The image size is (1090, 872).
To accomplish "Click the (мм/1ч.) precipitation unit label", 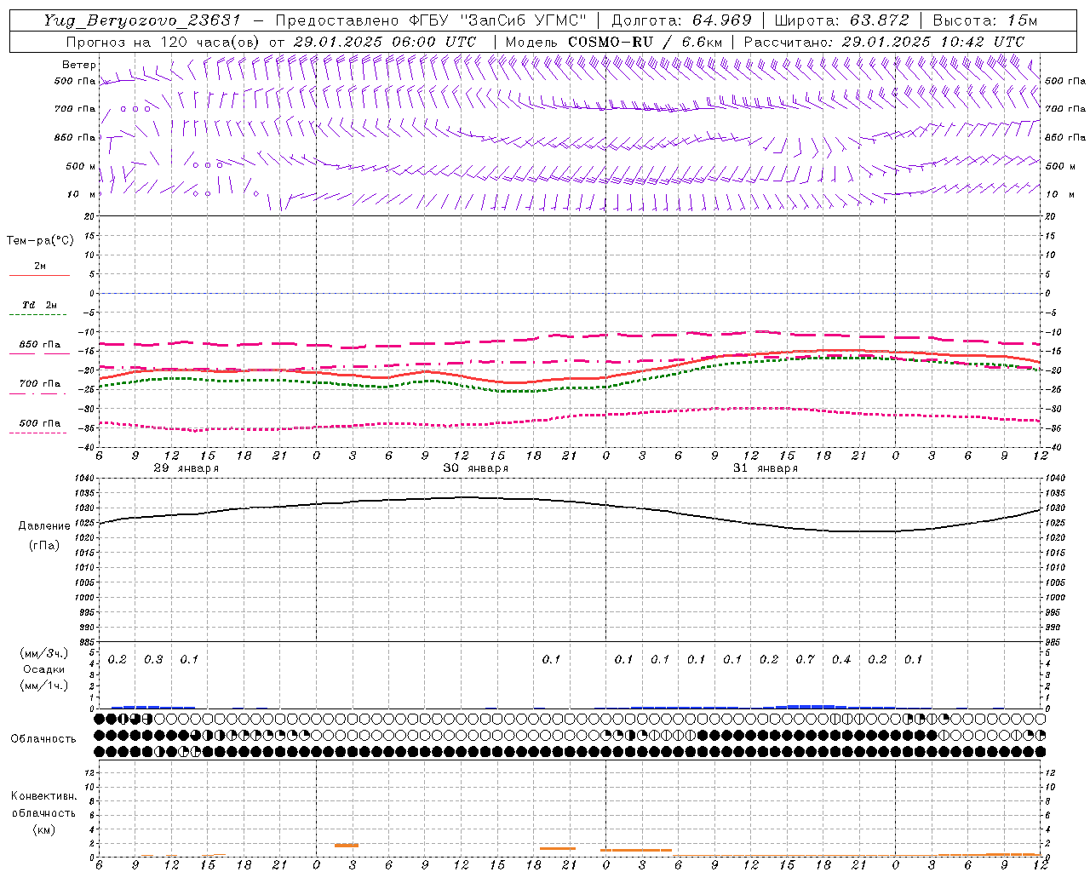I will (x=44, y=686).
